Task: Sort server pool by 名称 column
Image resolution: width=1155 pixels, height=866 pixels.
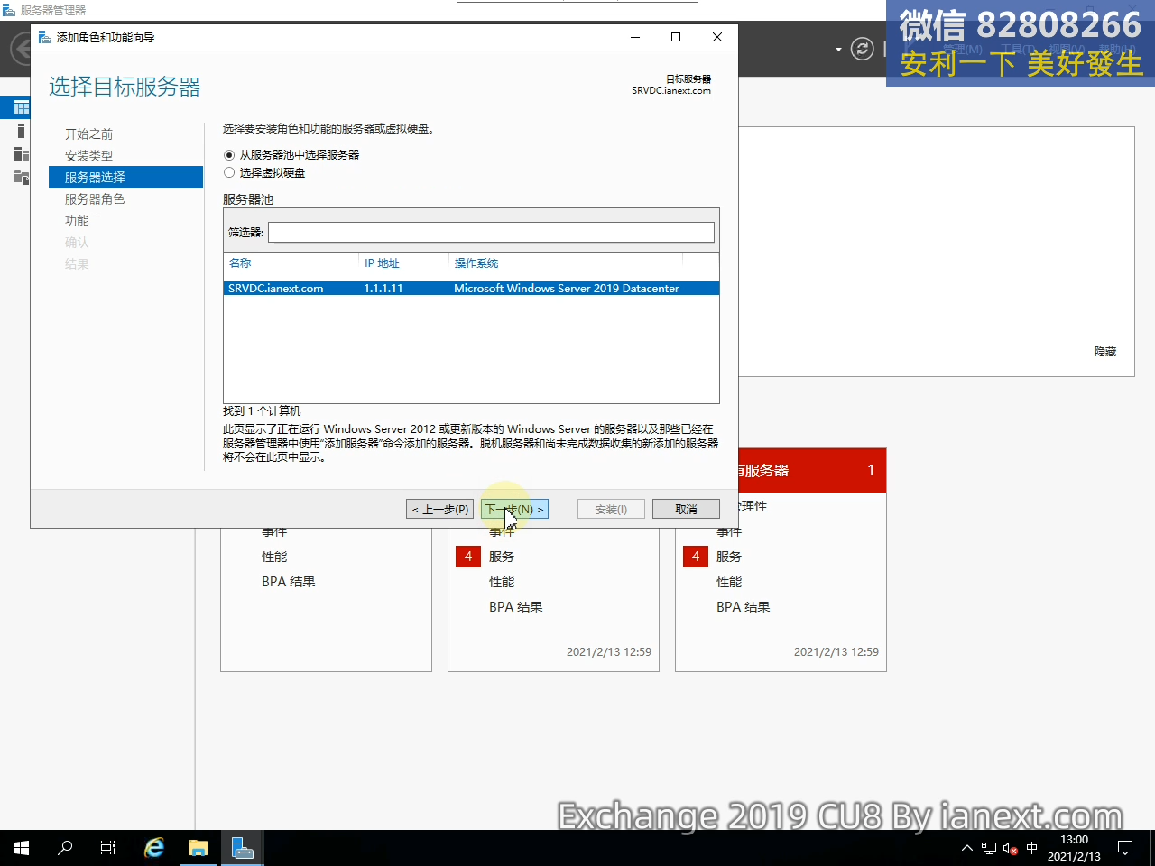Action: tap(240, 263)
